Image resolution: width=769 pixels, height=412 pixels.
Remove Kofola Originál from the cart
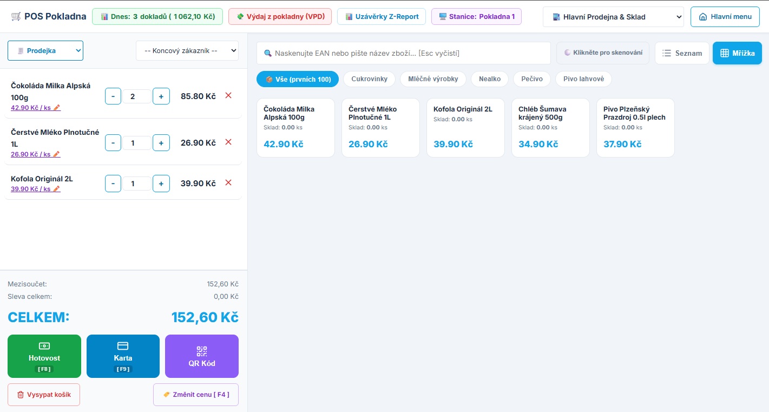pos(228,183)
